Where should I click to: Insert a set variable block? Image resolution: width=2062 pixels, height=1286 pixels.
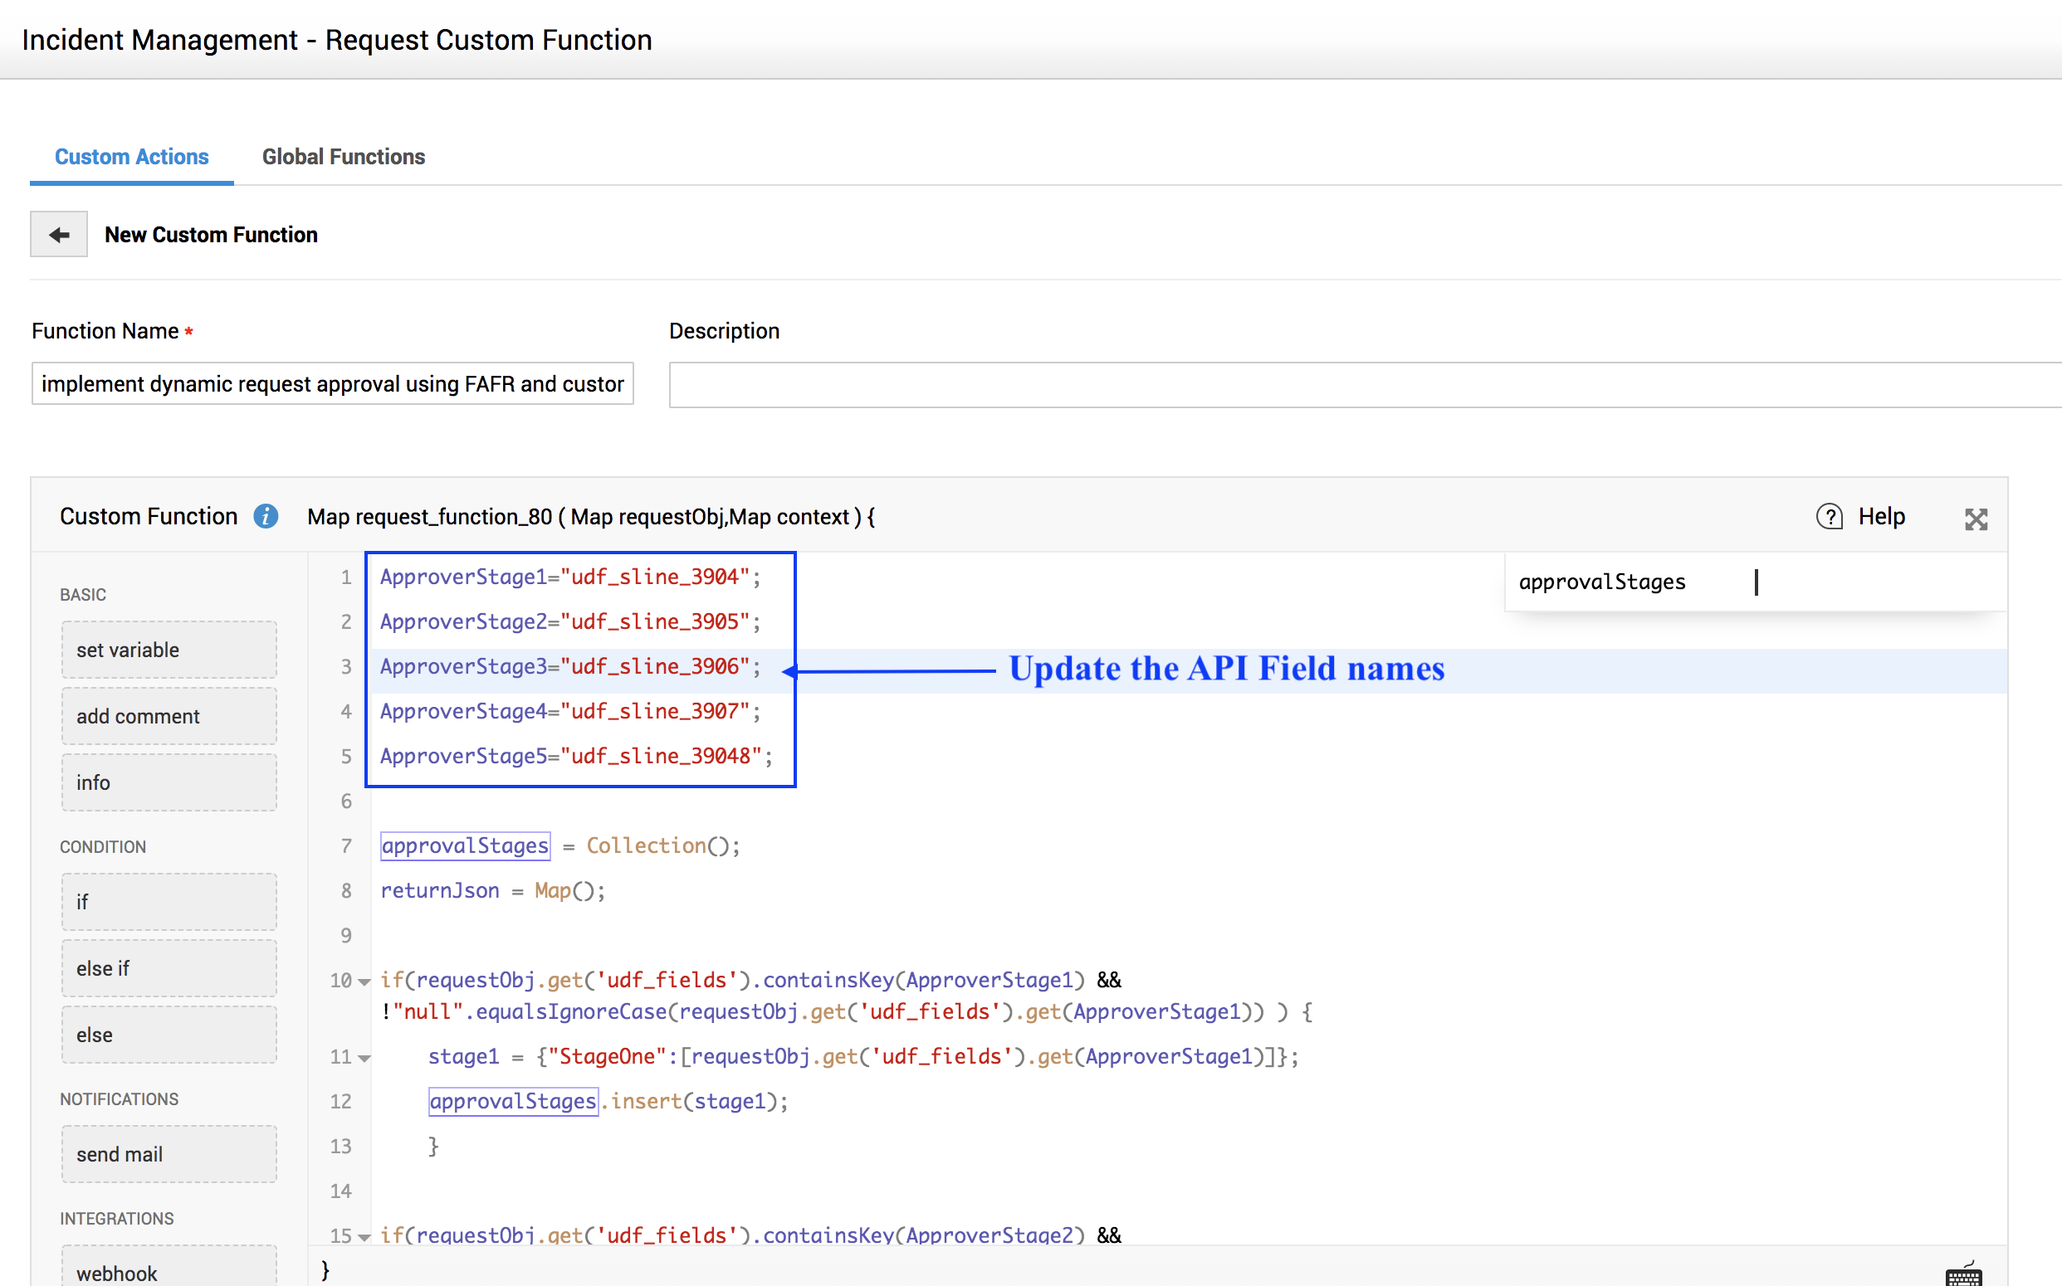(x=169, y=650)
